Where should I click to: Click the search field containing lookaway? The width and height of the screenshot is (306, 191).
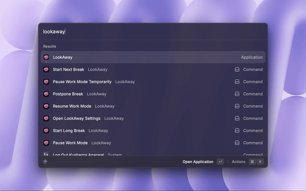[153, 32]
